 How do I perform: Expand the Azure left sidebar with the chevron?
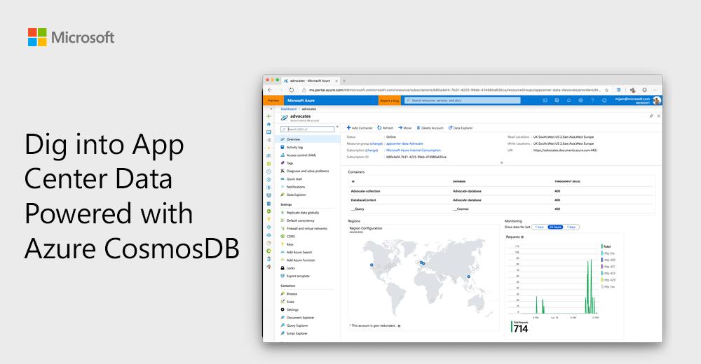click(271, 109)
